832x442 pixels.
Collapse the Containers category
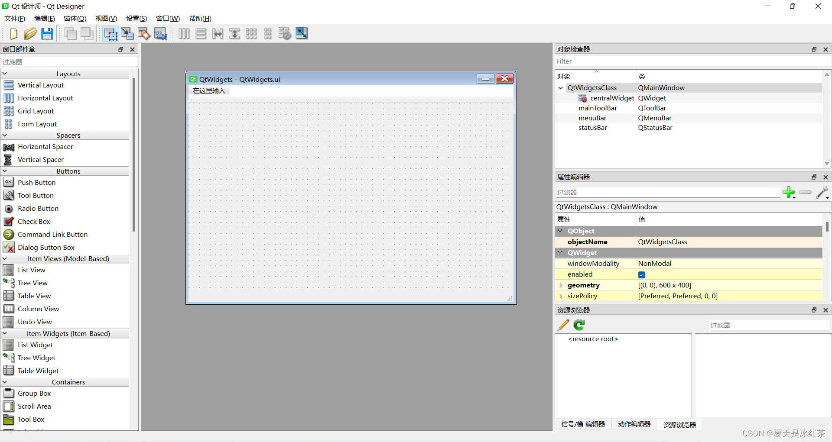coord(5,382)
